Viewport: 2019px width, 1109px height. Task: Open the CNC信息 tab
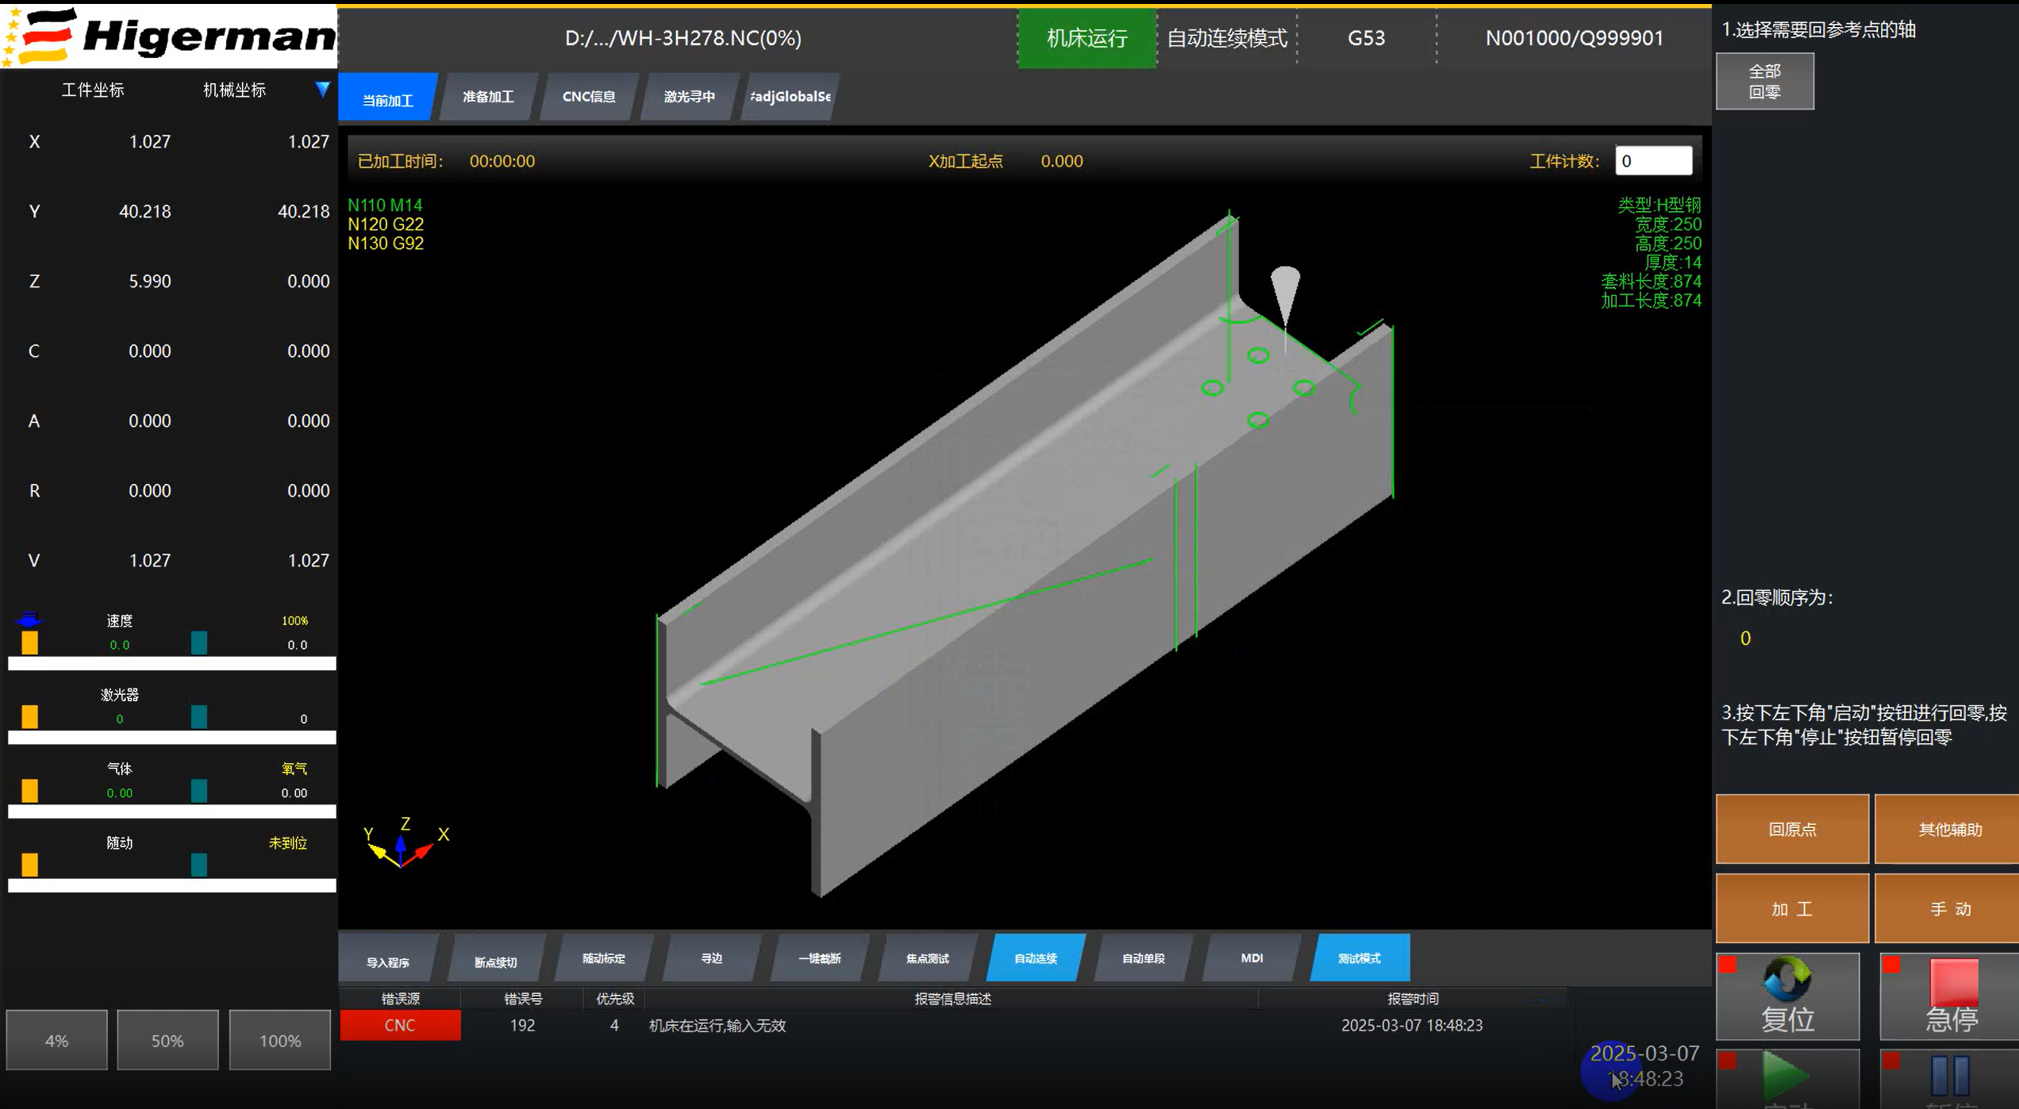[x=588, y=97]
